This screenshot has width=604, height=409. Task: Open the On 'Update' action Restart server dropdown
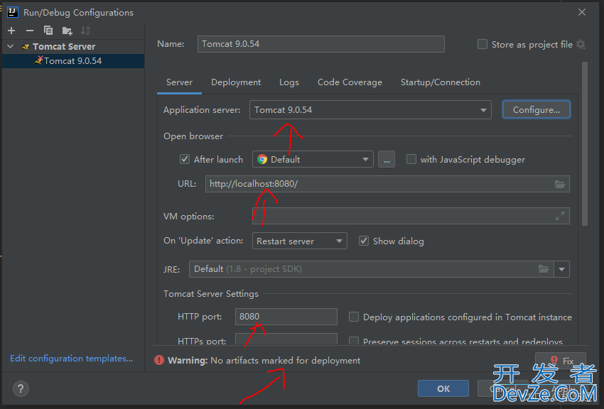(x=300, y=241)
